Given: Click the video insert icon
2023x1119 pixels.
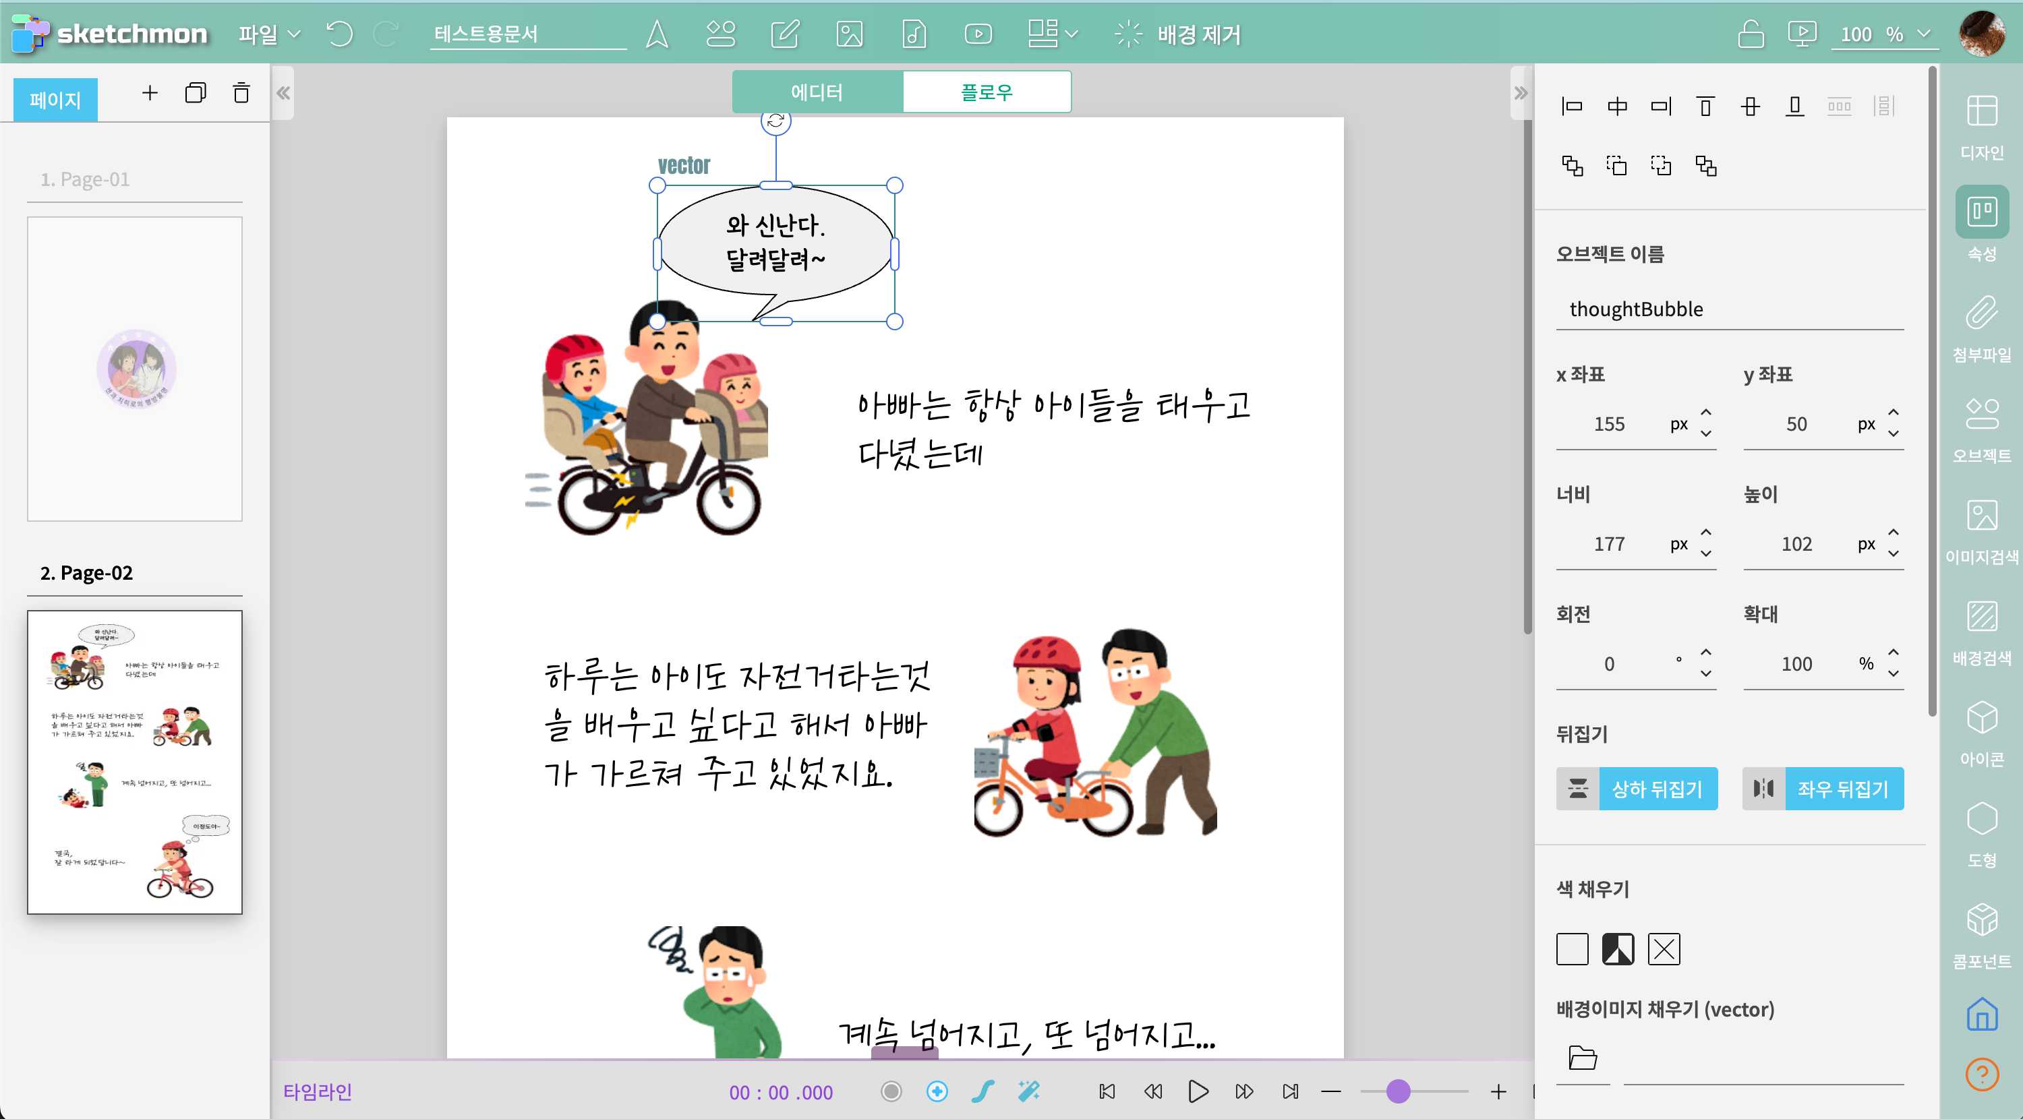Looking at the screenshot, I should click(978, 34).
